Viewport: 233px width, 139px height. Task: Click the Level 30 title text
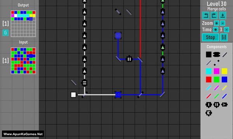point(217,4)
